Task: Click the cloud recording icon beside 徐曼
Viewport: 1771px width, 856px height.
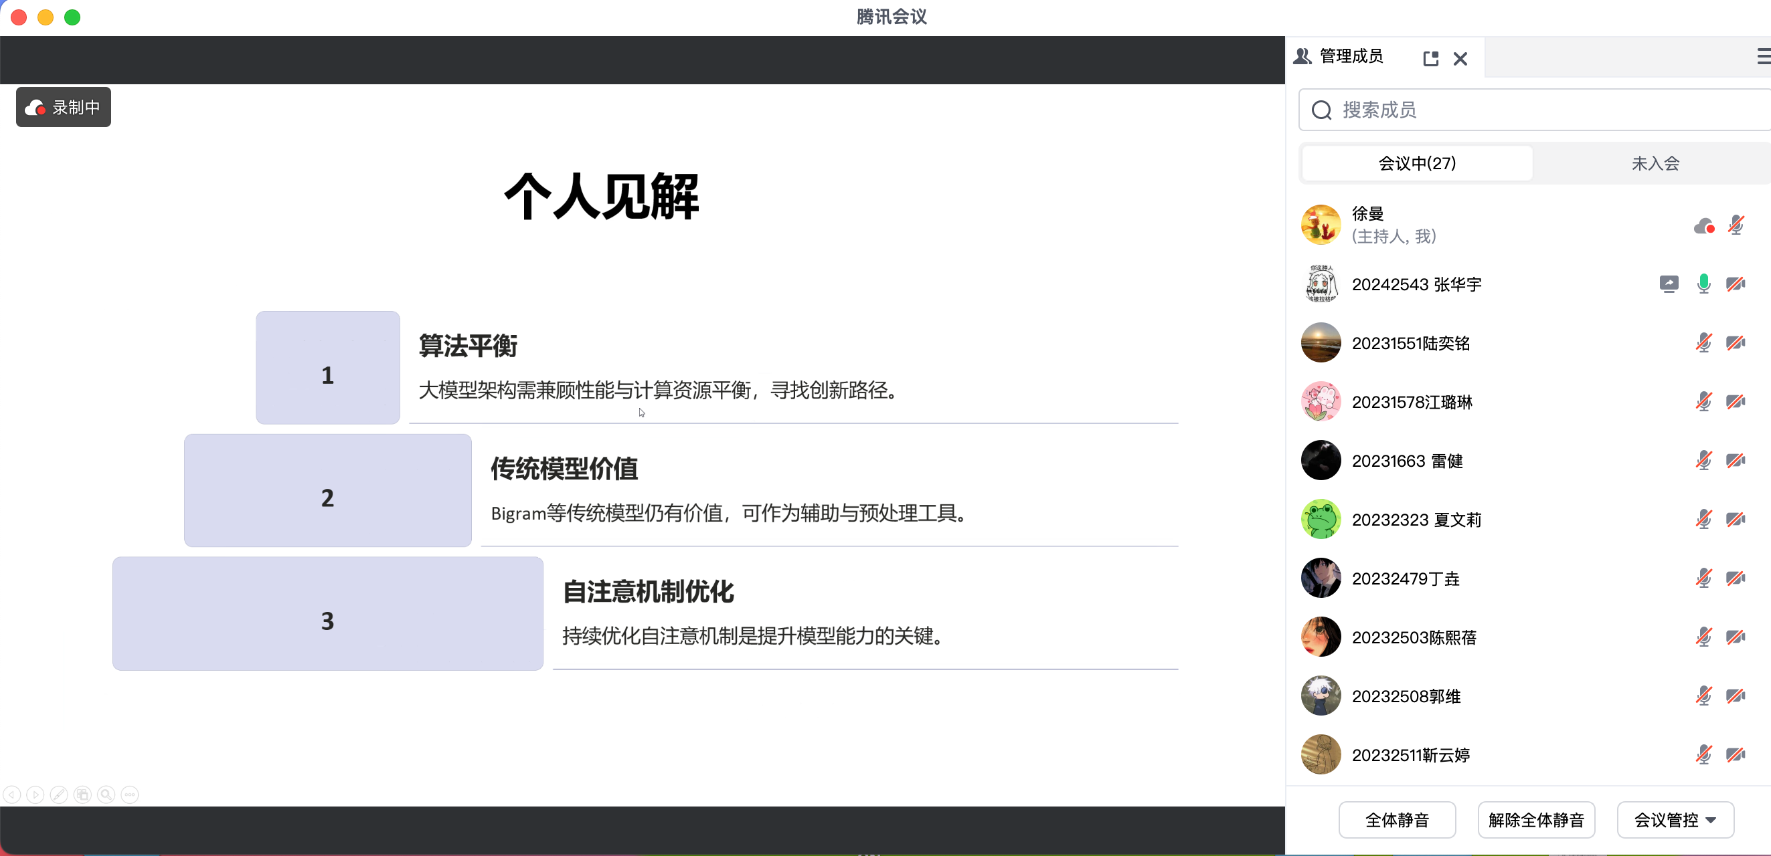Action: pos(1703,225)
